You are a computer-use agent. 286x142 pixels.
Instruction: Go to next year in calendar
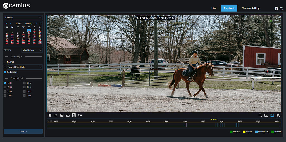pyautogui.click(x=40, y=23)
